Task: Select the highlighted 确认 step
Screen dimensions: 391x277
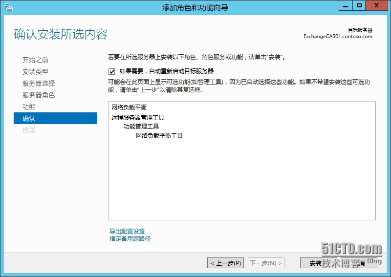Action: (29, 118)
